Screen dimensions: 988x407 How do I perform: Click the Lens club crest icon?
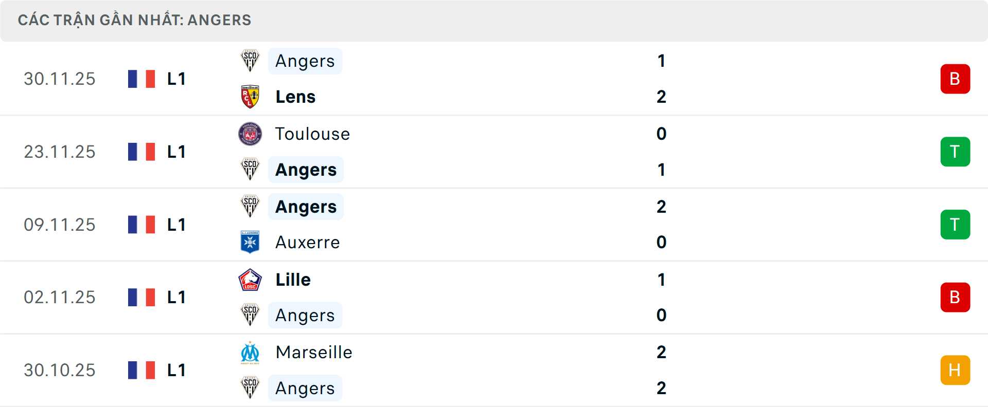point(250,97)
